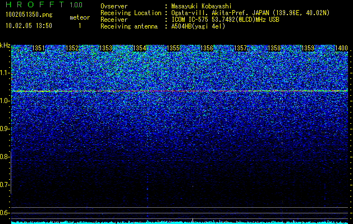Click the meteor count label
This screenshot has width=353, height=224.
tap(80, 17)
